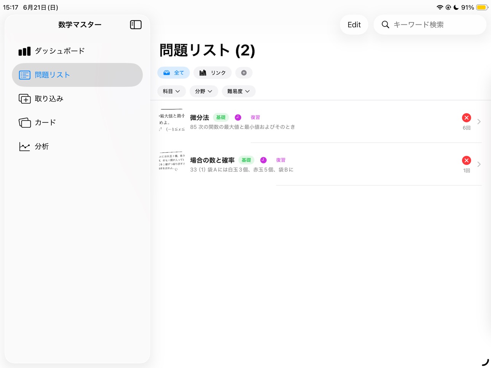Click the search magnifier icon
491x368 pixels.
click(385, 25)
